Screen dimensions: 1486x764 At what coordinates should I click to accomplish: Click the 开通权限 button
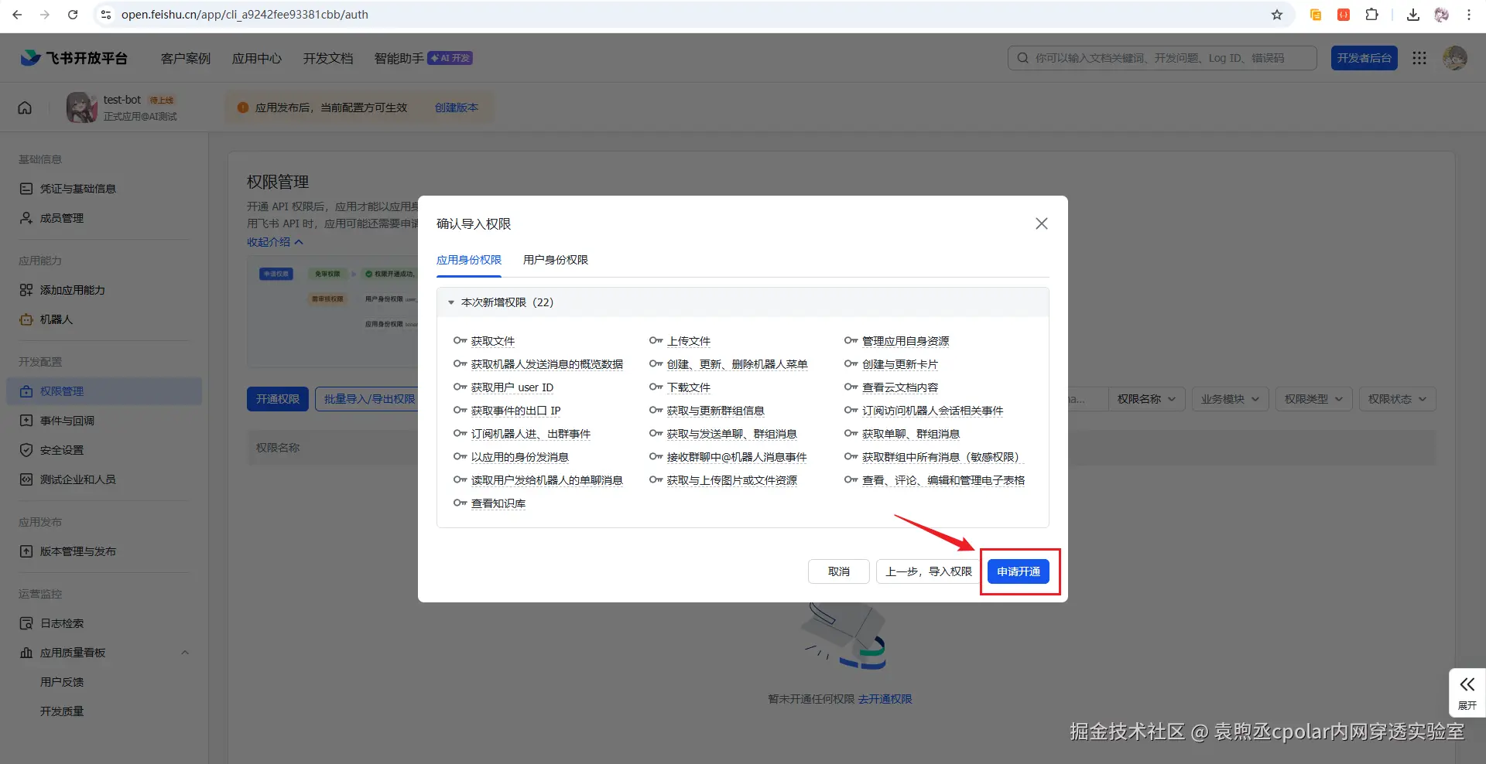[x=278, y=399]
